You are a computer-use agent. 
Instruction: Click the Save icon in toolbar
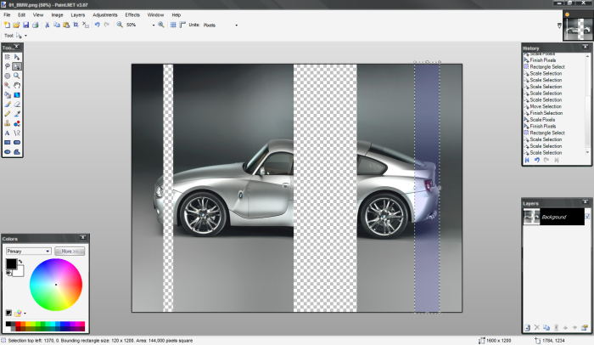[x=25, y=25]
